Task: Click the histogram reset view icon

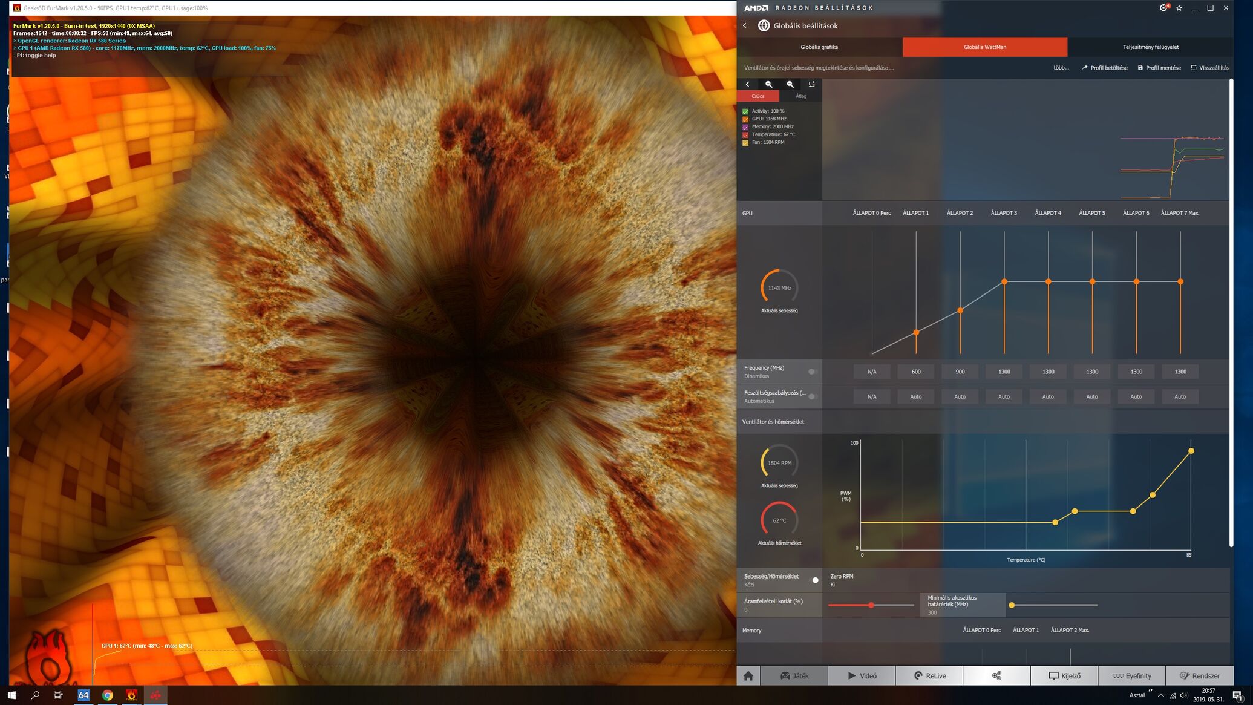Action: [812, 85]
